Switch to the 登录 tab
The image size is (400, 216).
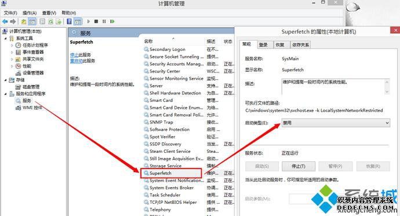[x=263, y=45]
